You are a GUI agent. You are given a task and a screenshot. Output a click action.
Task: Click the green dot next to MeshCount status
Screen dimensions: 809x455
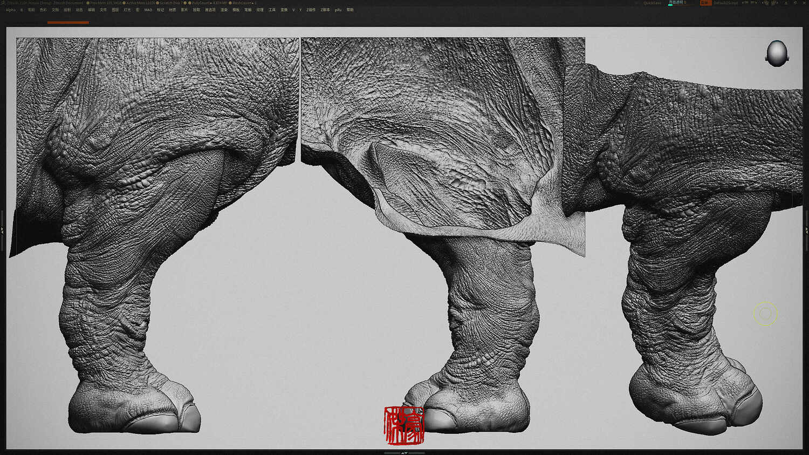tap(230, 2)
